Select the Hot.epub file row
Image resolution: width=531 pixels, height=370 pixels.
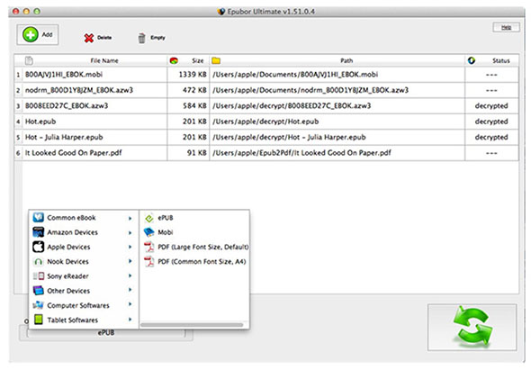tap(266, 122)
